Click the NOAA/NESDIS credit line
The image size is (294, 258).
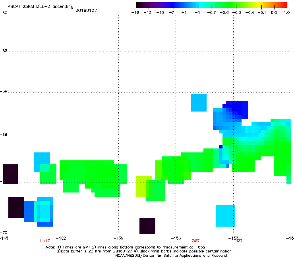172,256
